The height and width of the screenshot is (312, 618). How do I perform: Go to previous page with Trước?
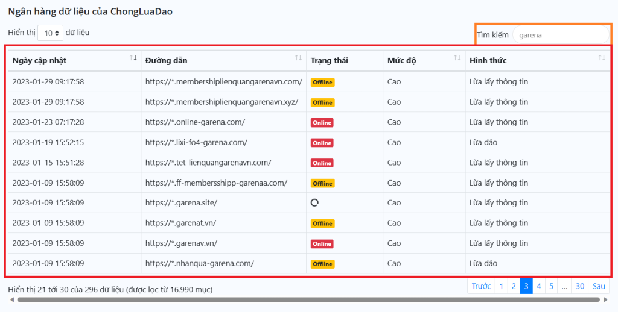pyautogui.click(x=481, y=286)
